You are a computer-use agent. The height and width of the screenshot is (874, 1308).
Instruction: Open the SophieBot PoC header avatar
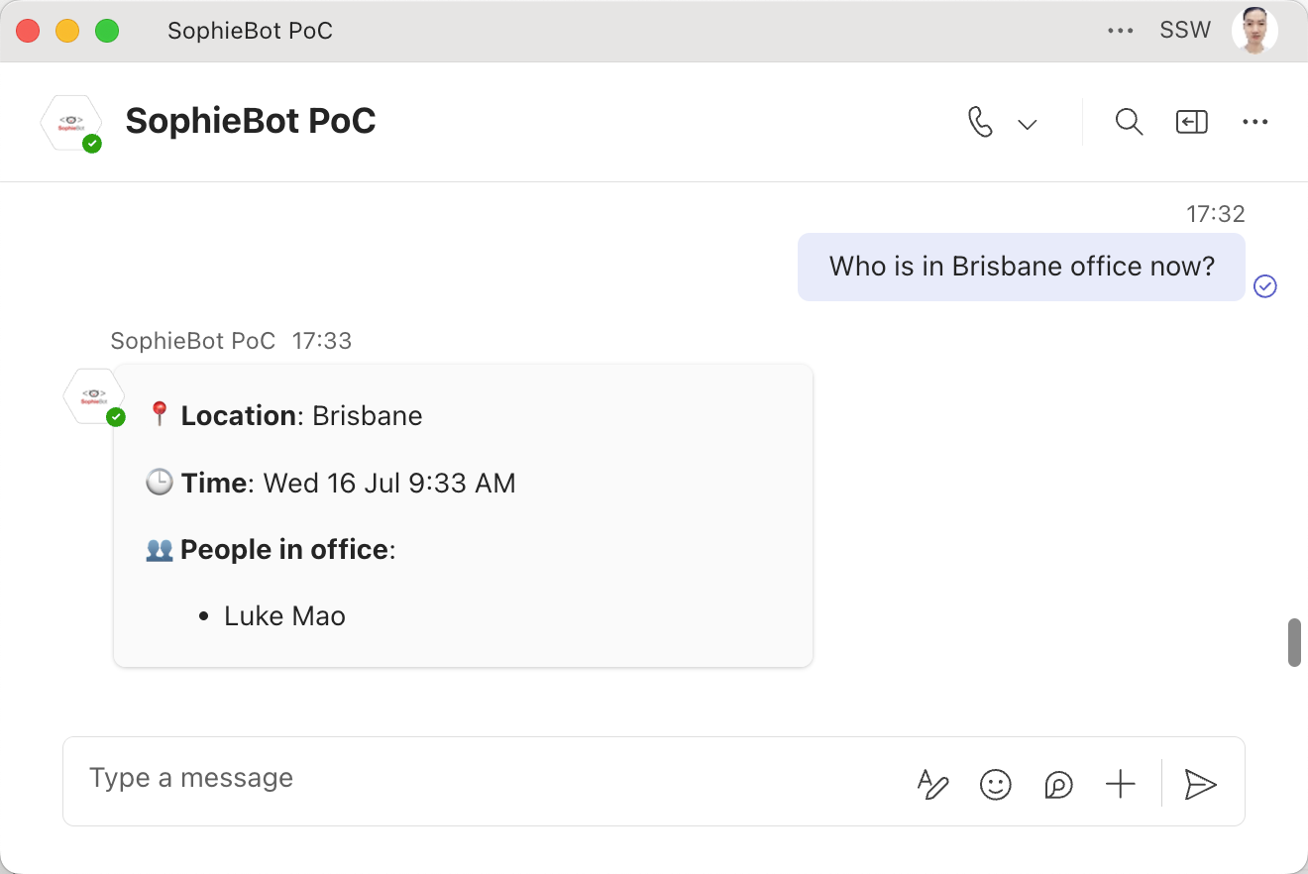click(71, 124)
